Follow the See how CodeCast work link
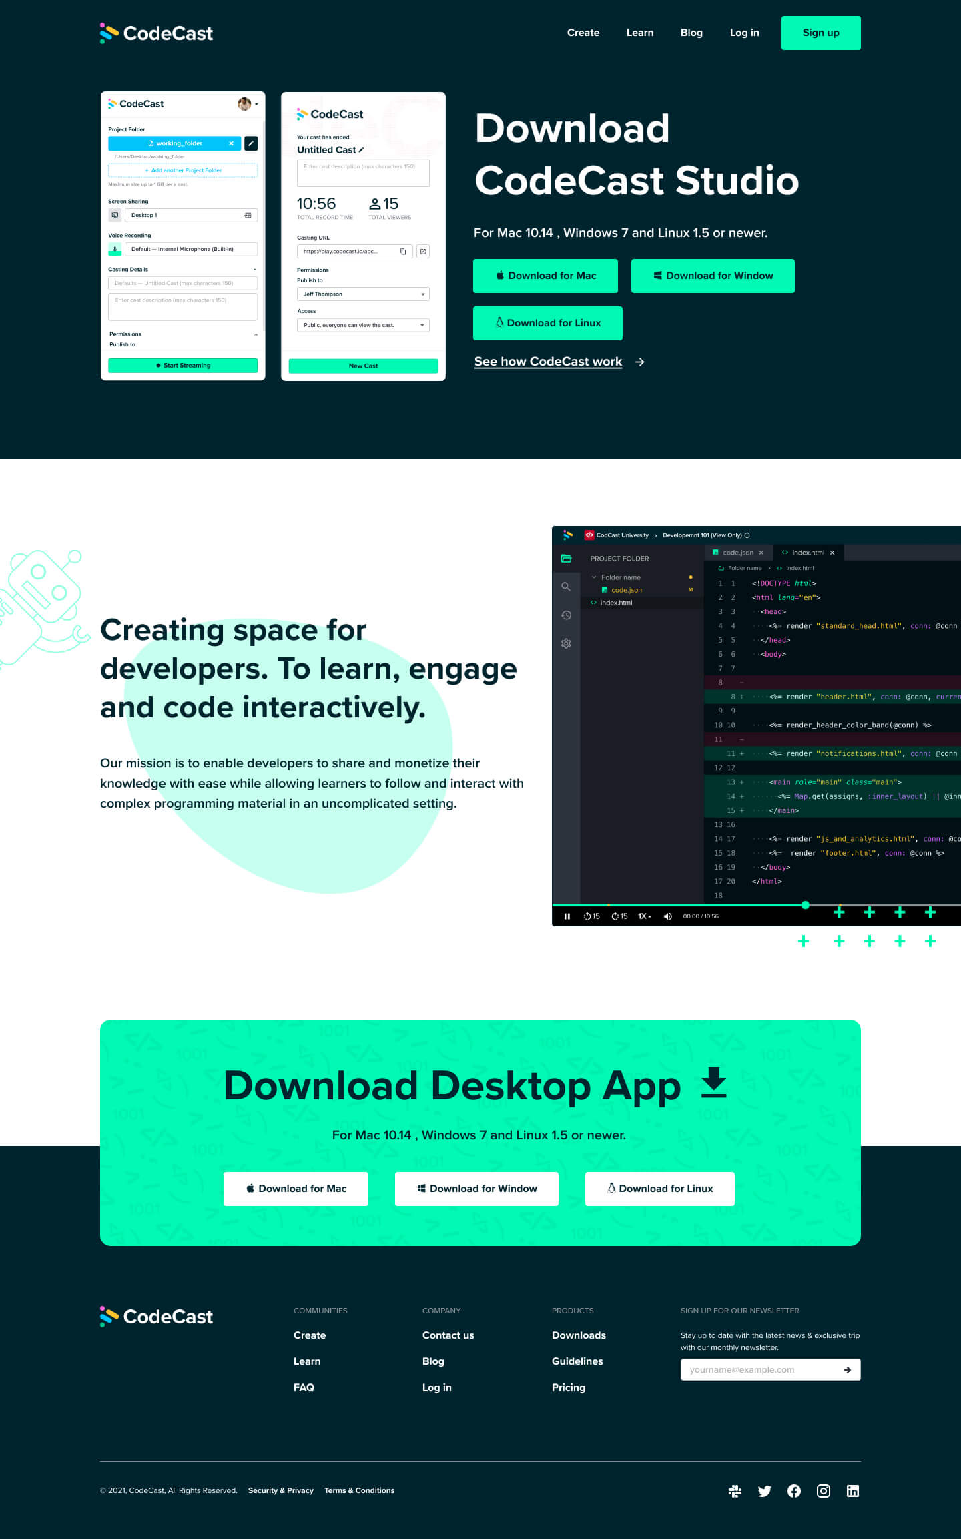Viewport: 961px width, 1539px height. 548,362
